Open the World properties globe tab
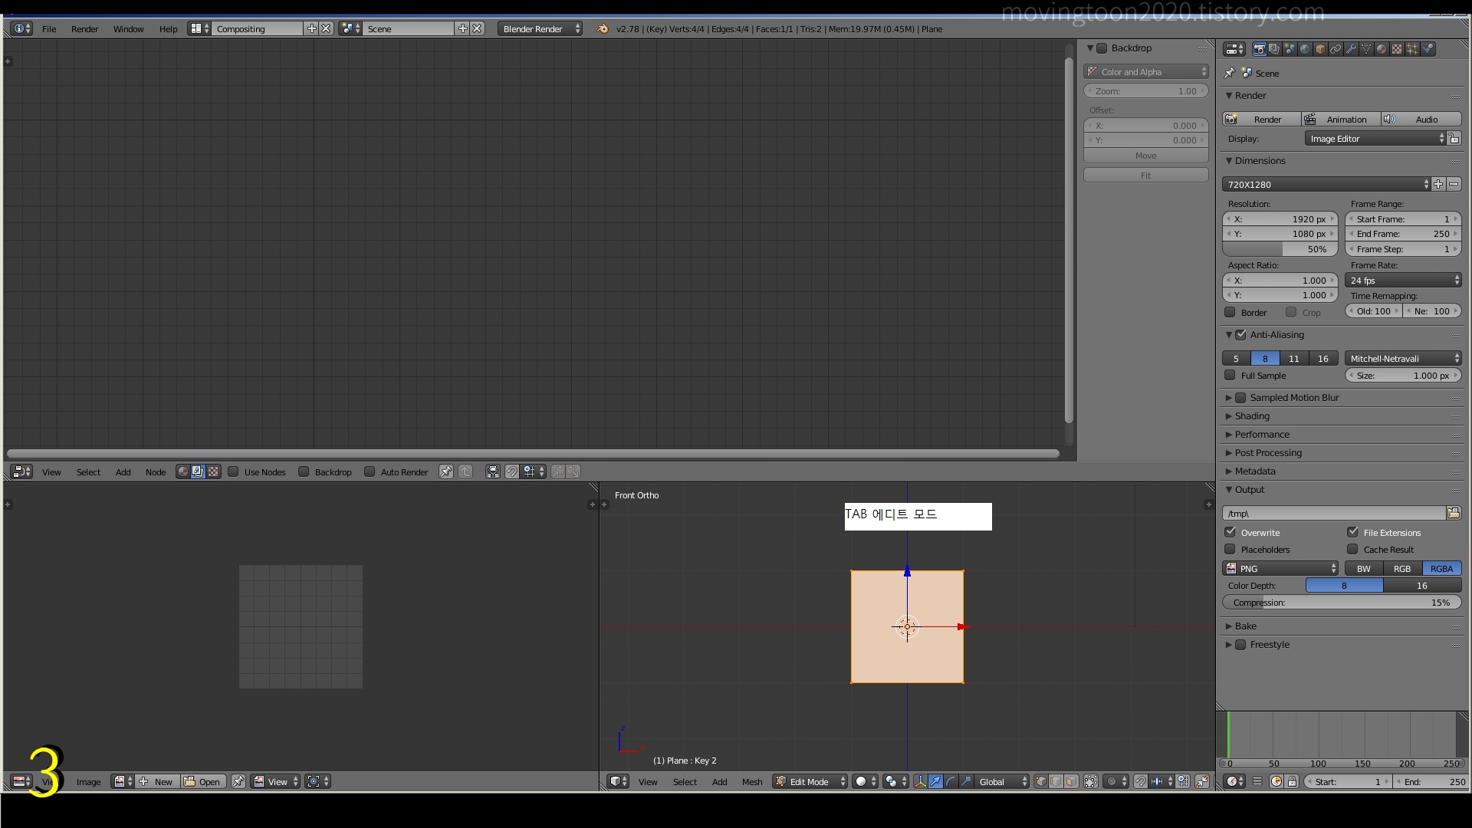 pyautogui.click(x=1305, y=49)
